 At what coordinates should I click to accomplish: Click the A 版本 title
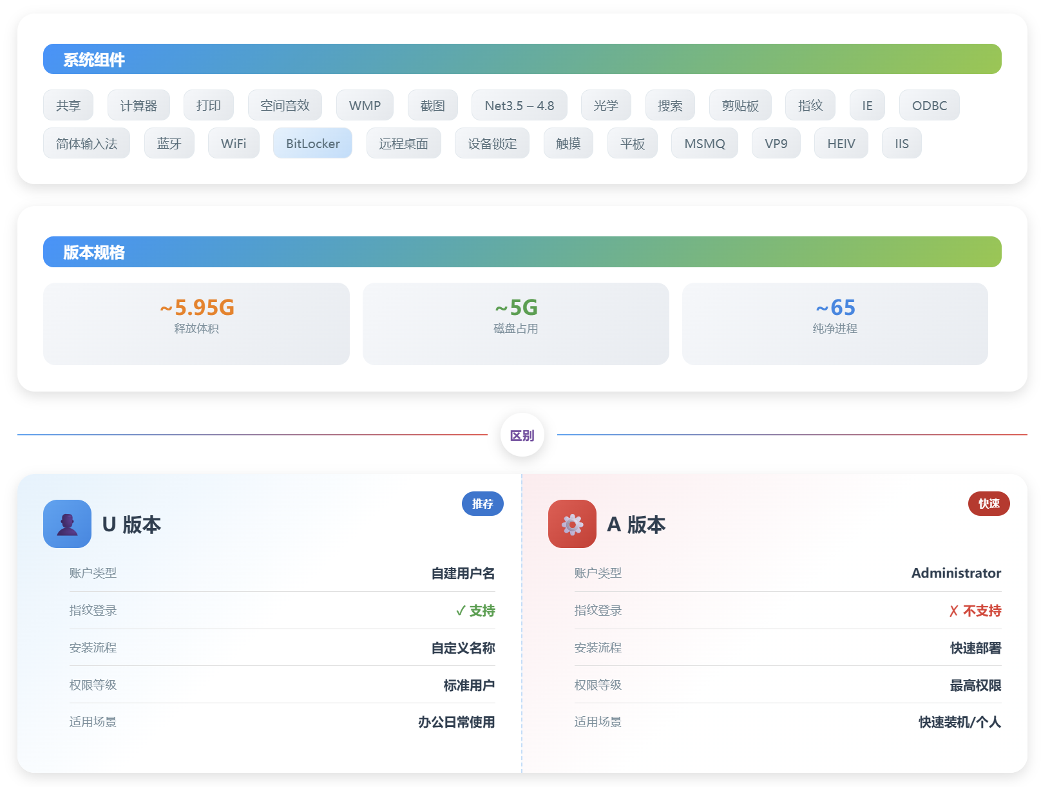tap(636, 524)
